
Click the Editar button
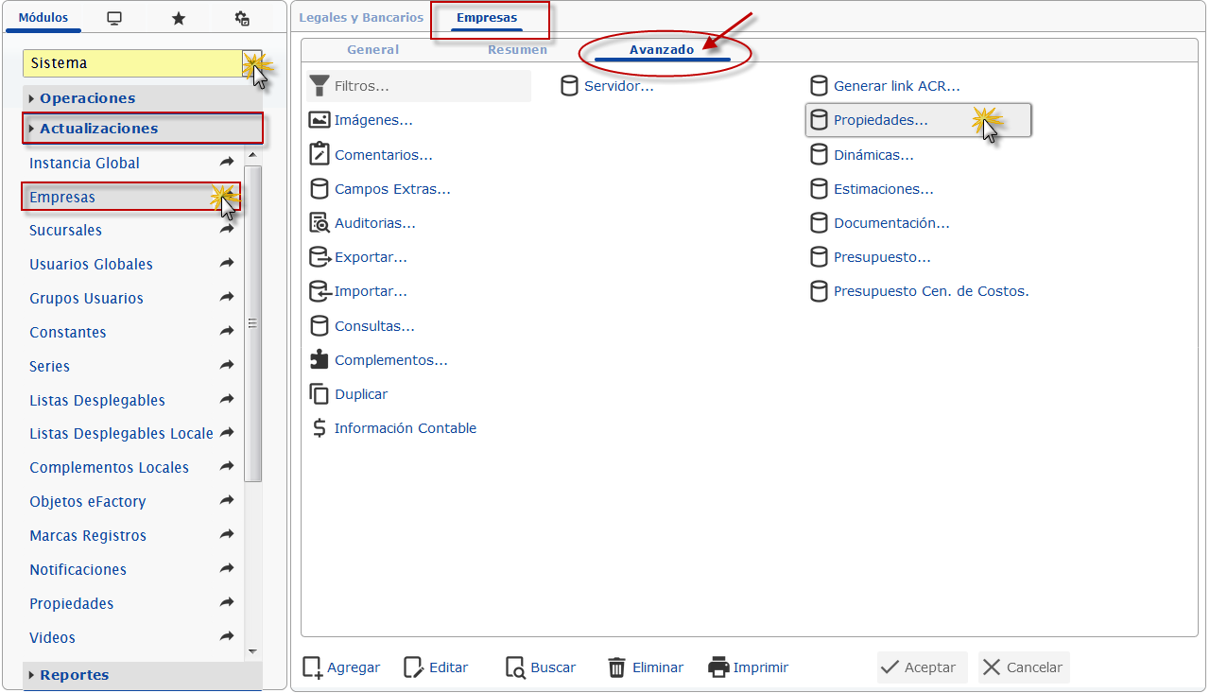[x=436, y=667]
